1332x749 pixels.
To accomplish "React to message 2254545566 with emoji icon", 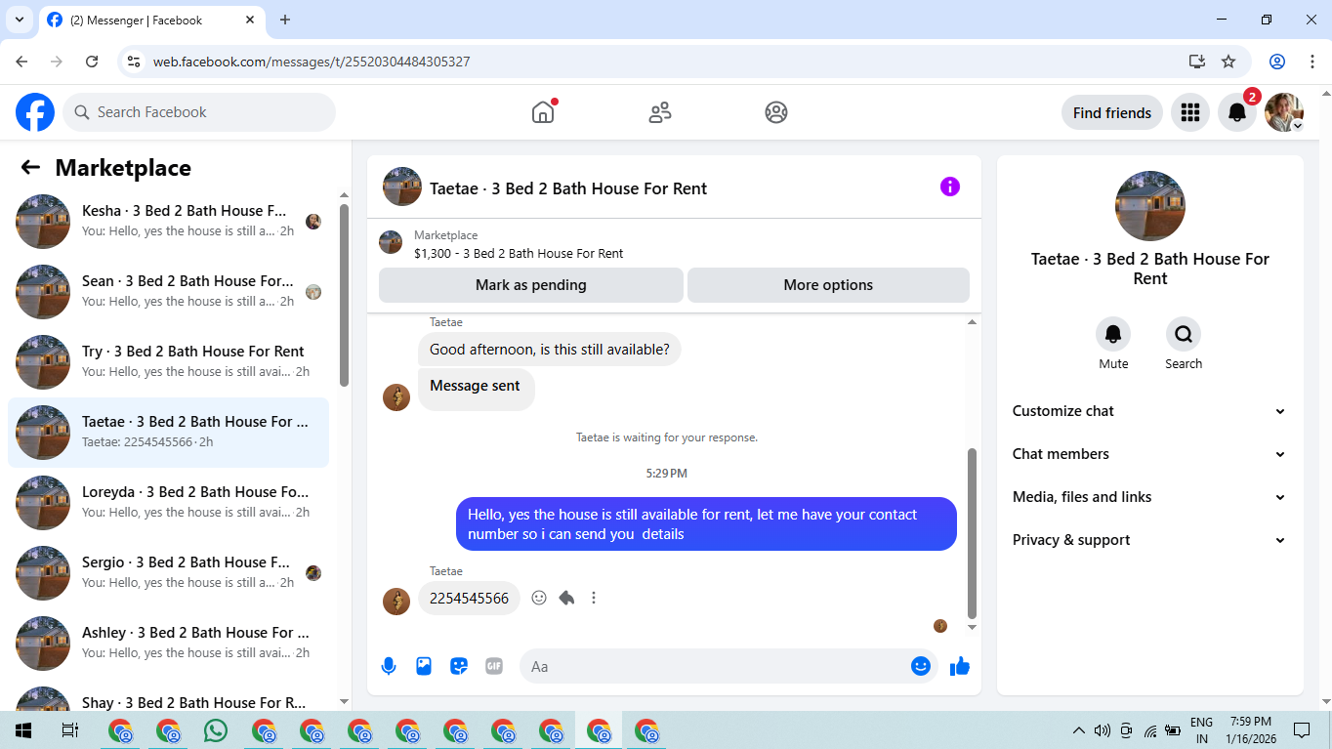I will point(539,598).
